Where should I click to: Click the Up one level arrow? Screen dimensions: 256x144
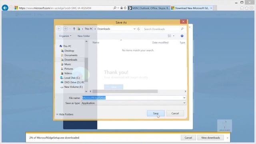[74, 29]
